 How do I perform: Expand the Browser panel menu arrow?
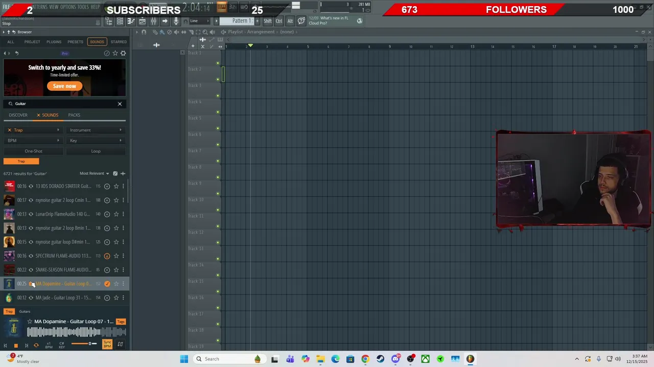[x=4, y=32]
